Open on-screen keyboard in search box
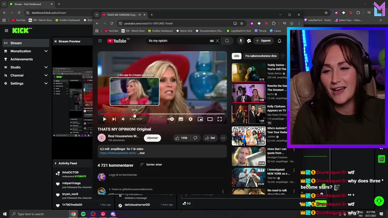This screenshot has height=218, width=388. (x=212, y=41)
